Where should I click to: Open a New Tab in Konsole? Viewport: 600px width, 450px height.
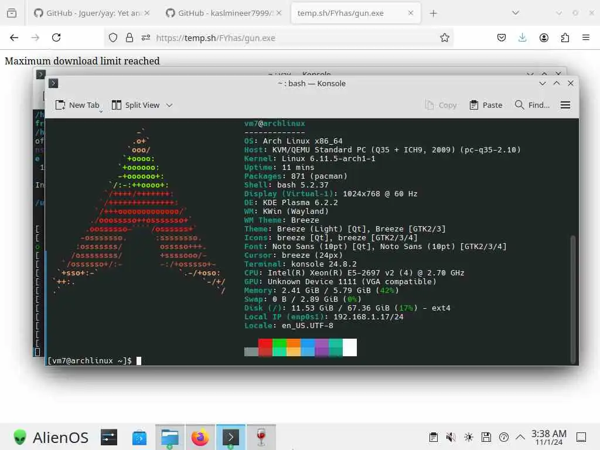[77, 105]
